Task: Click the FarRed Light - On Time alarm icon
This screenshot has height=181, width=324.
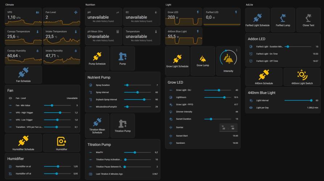Action: (x=251, y=54)
